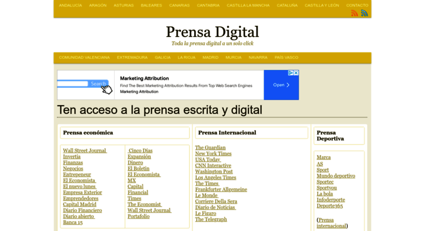Screen dimensions: 425x231
Task: Open the New York Times link
Action: coord(213,153)
